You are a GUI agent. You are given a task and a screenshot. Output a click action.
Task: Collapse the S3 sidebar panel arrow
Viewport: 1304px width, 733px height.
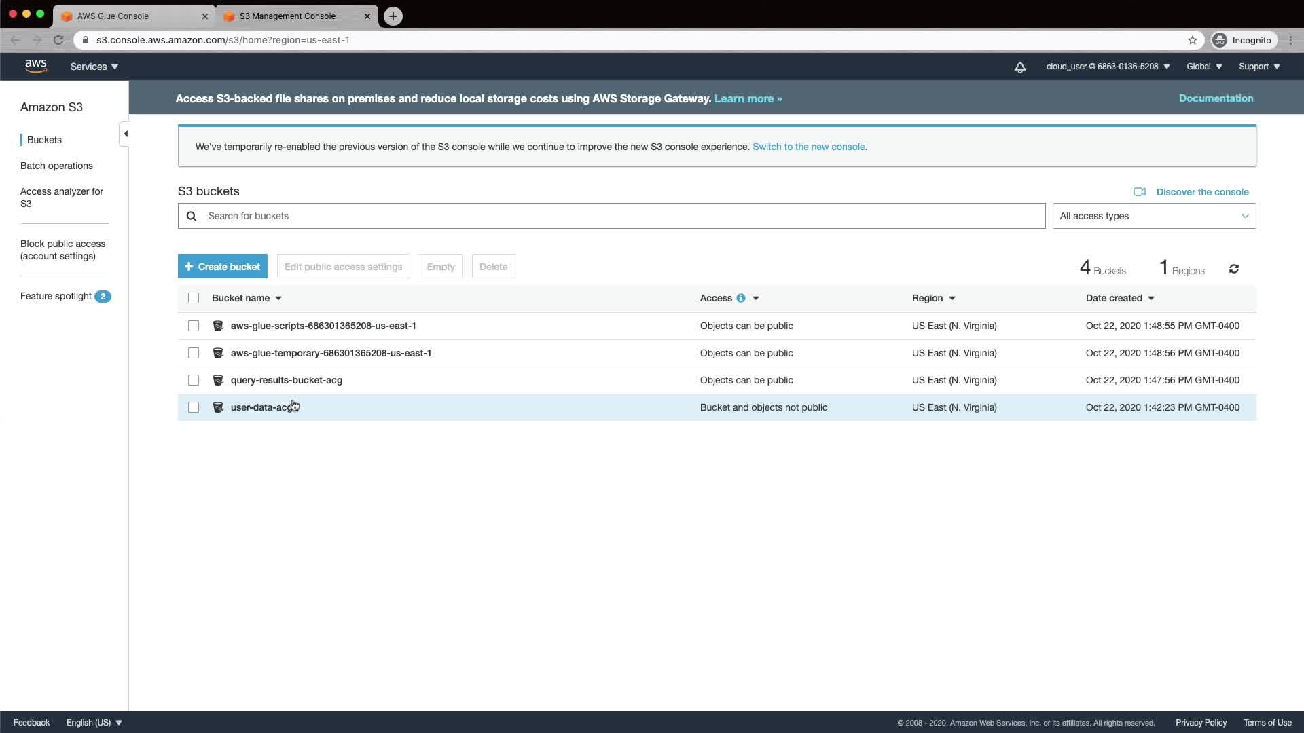125,134
